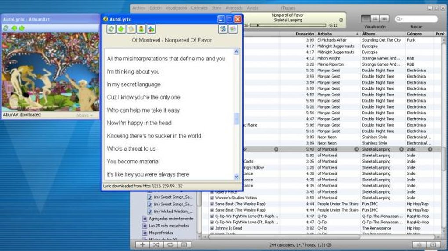Click the iTunes playback progress bar

coord(288,25)
